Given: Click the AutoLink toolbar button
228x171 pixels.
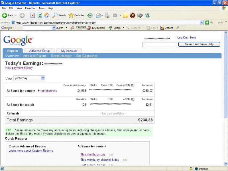Looking at the screenshot, I should [133, 28].
